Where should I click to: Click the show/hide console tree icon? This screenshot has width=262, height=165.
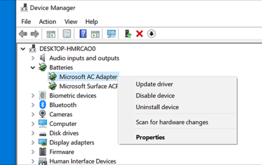click(51, 34)
